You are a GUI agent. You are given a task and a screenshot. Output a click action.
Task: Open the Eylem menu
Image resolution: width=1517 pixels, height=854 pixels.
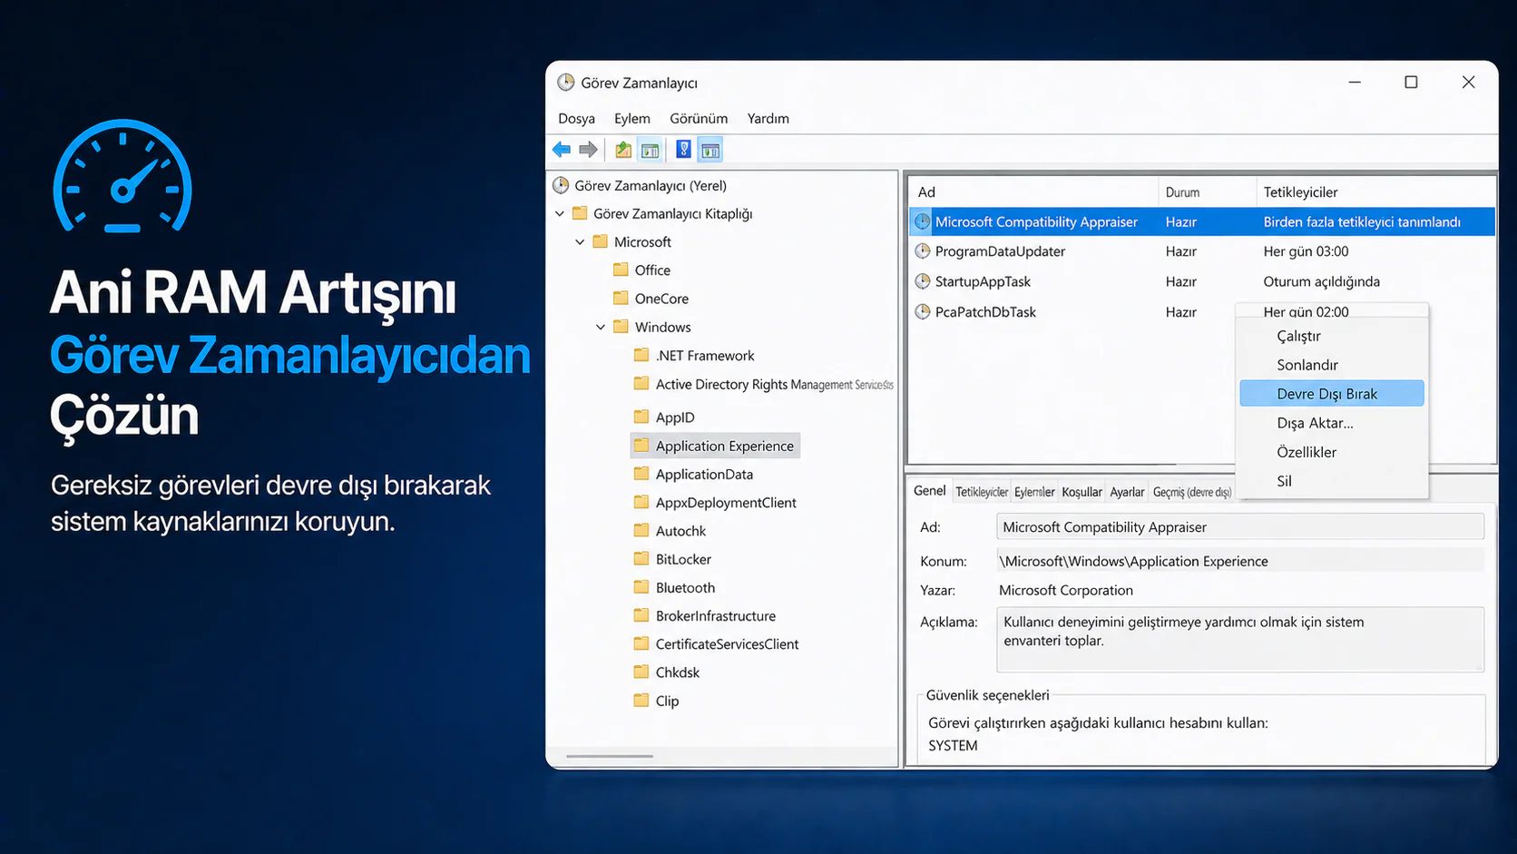pyautogui.click(x=632, y=118)
